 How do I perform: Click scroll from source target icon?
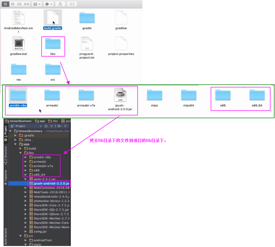(x=46, y=126)
